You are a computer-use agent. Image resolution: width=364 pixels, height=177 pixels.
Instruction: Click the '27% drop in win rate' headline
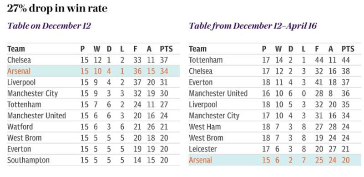click(x=57, y=8)
